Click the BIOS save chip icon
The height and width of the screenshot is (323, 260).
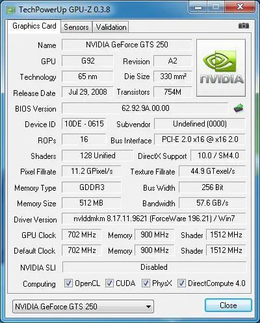click(x=239, y=108)
